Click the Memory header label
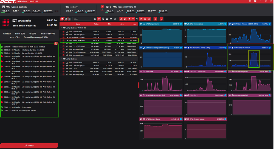The height and width of the screenshot is (149, 274). coord(74,7)
